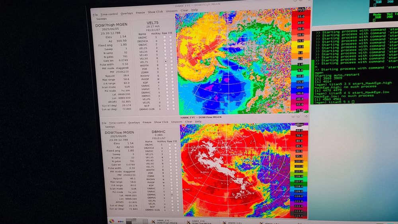Viewport: 398px width, 224px height.
Task: Select Filt VELPS in DOW7low window
Action: click(178, 201)
